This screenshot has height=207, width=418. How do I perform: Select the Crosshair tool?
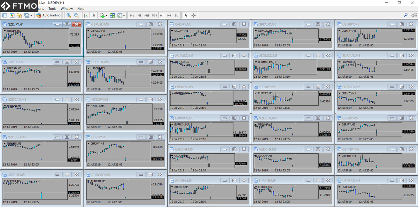(x=193, y=15)
